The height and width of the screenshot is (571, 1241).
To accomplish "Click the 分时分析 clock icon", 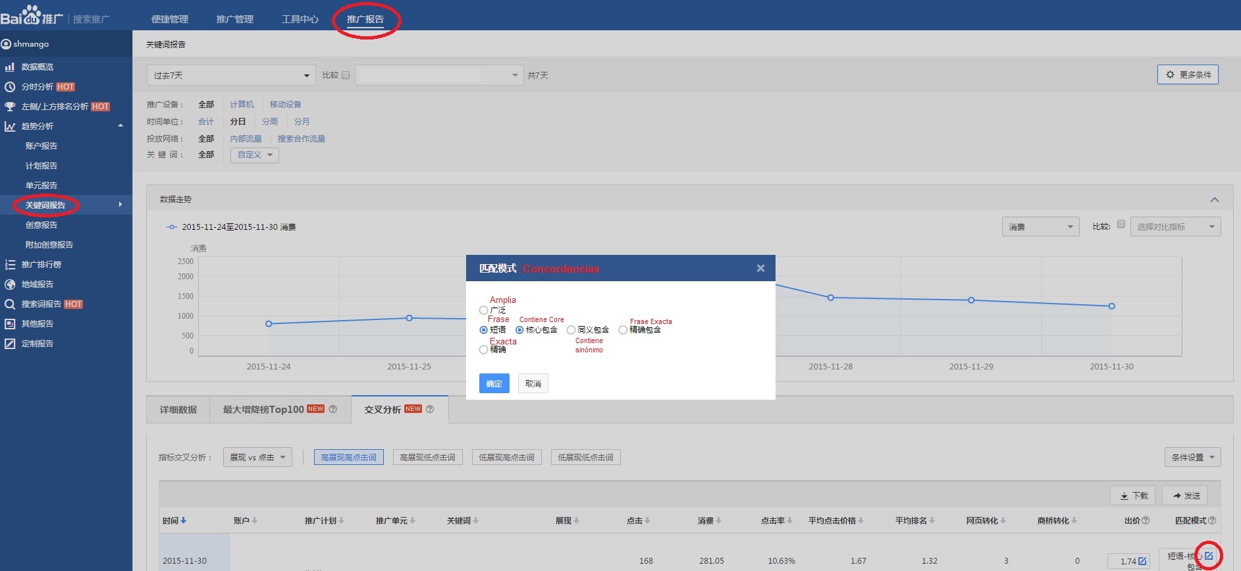I will click(10, 87).
